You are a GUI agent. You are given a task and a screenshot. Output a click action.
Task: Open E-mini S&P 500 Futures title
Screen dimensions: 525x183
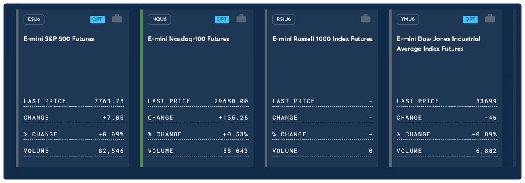[59, 39]
